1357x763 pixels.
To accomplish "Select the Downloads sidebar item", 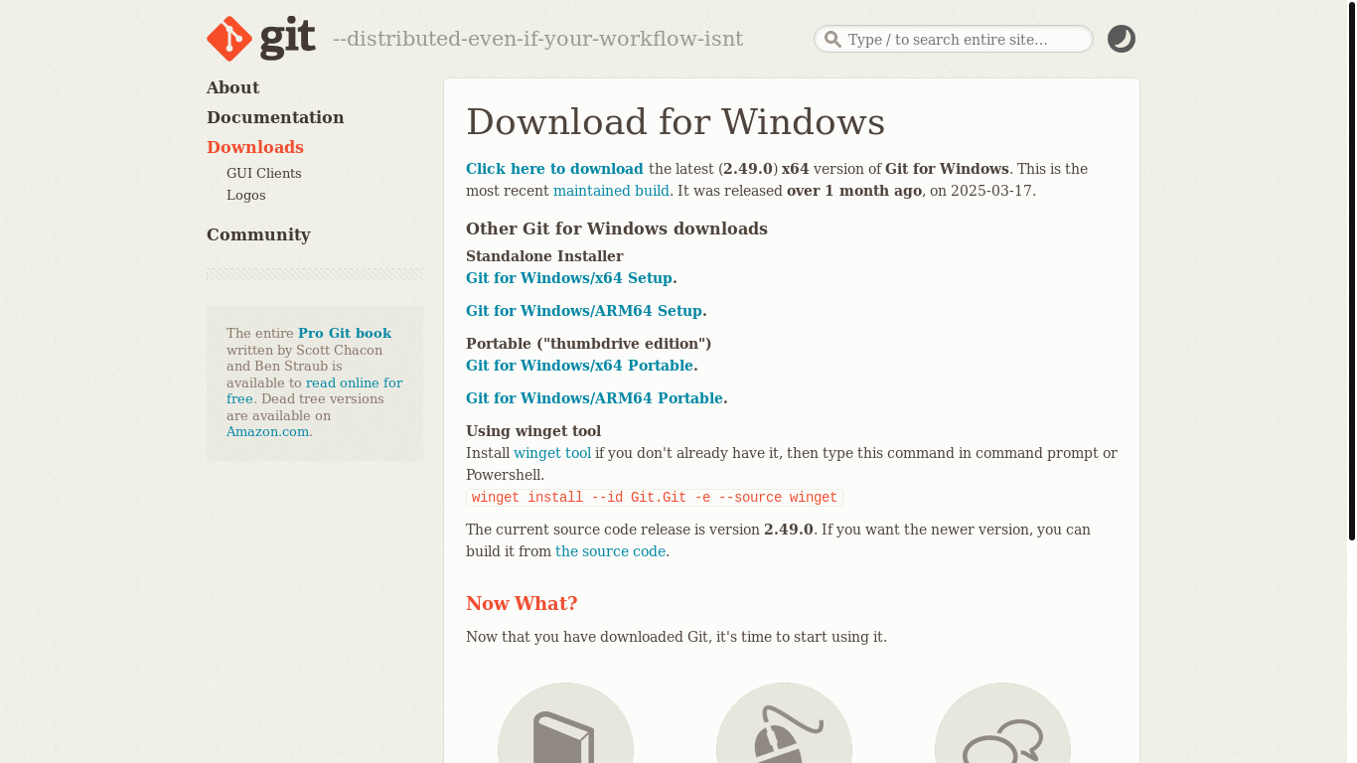I will click(255, 147).
